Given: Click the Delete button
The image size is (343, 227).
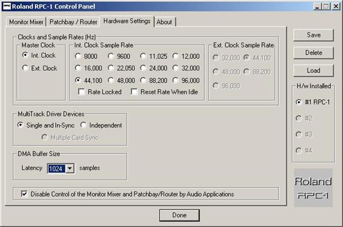Looking at the screenshot, I should tap(313, 53).
